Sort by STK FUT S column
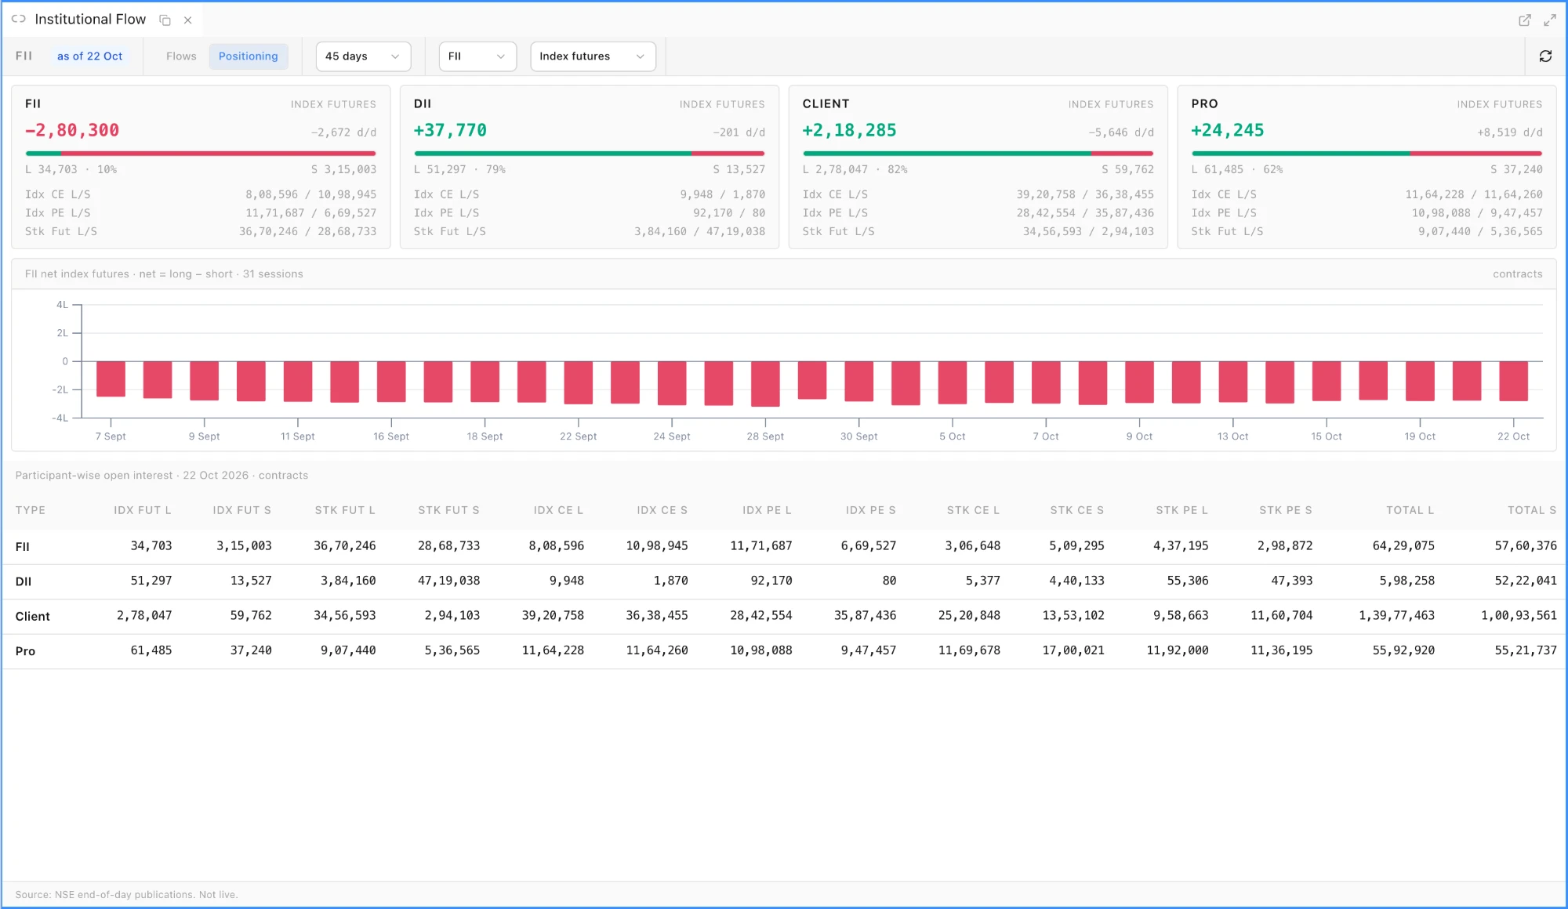The image size is (1568, 909). [x=448, y=510]
